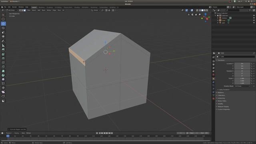Open Rotation Mode XYZ Euler dropdown
This screenshot has width=256, height=144.
coord(242,86)
